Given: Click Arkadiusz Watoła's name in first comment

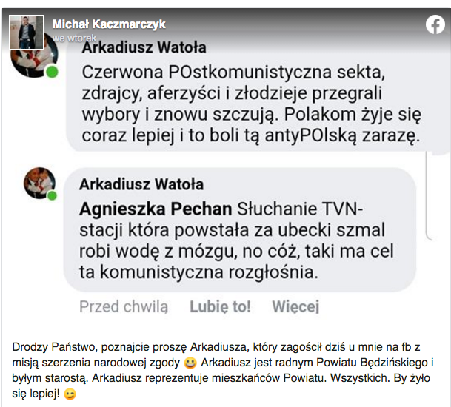Looking at the screenshot, I should [144, 47].
